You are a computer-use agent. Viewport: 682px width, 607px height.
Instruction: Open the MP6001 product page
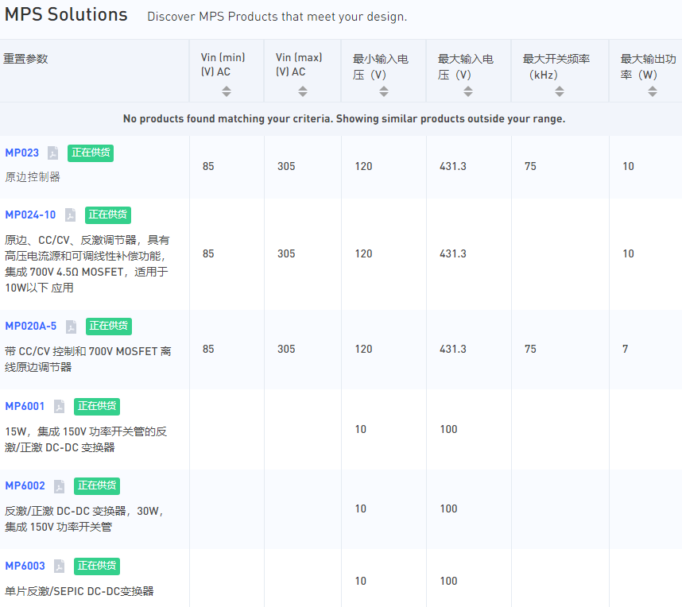[25, 406]
